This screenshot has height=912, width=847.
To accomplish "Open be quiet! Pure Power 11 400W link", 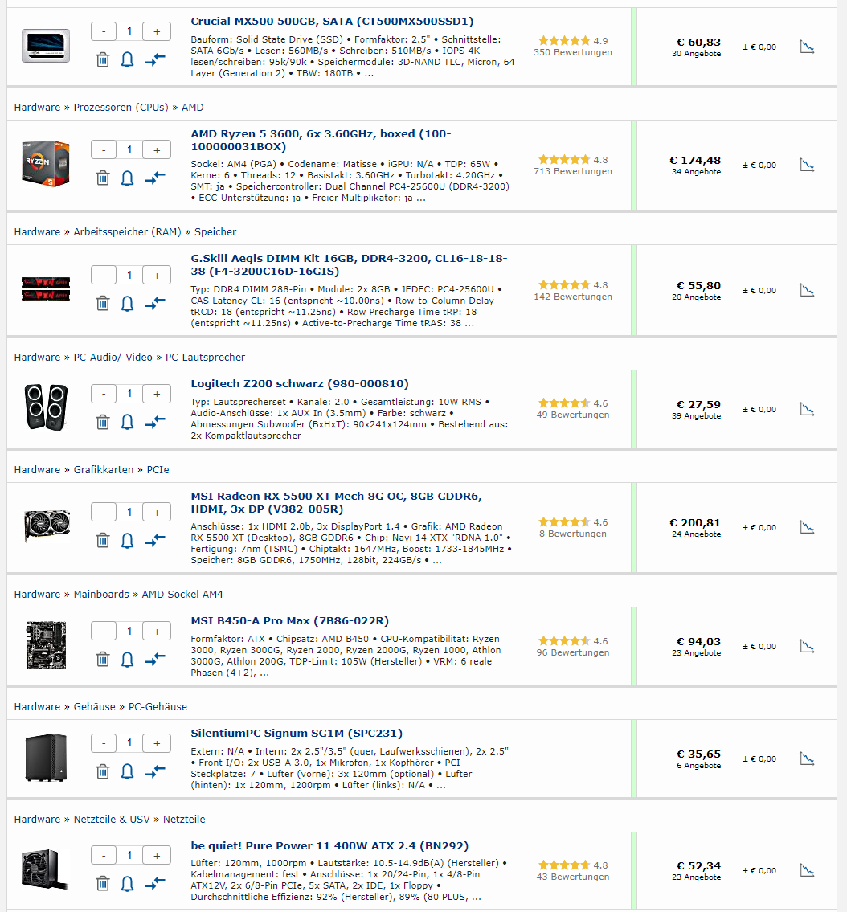I will [x=329, y=845].
